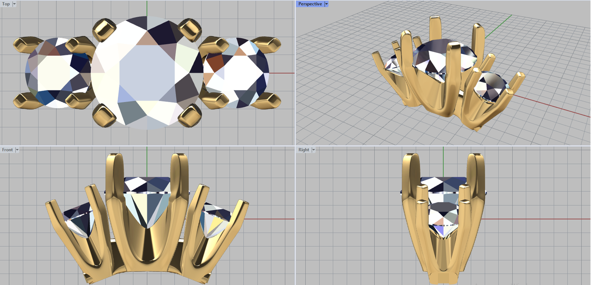This screenshot has height=285, width=592.
Task: Open the Perspective viewport dropdown arrow
Action: coord(326,4)
